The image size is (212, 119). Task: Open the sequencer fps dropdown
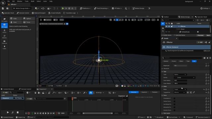pyautogui.click(x=100, y=93)
